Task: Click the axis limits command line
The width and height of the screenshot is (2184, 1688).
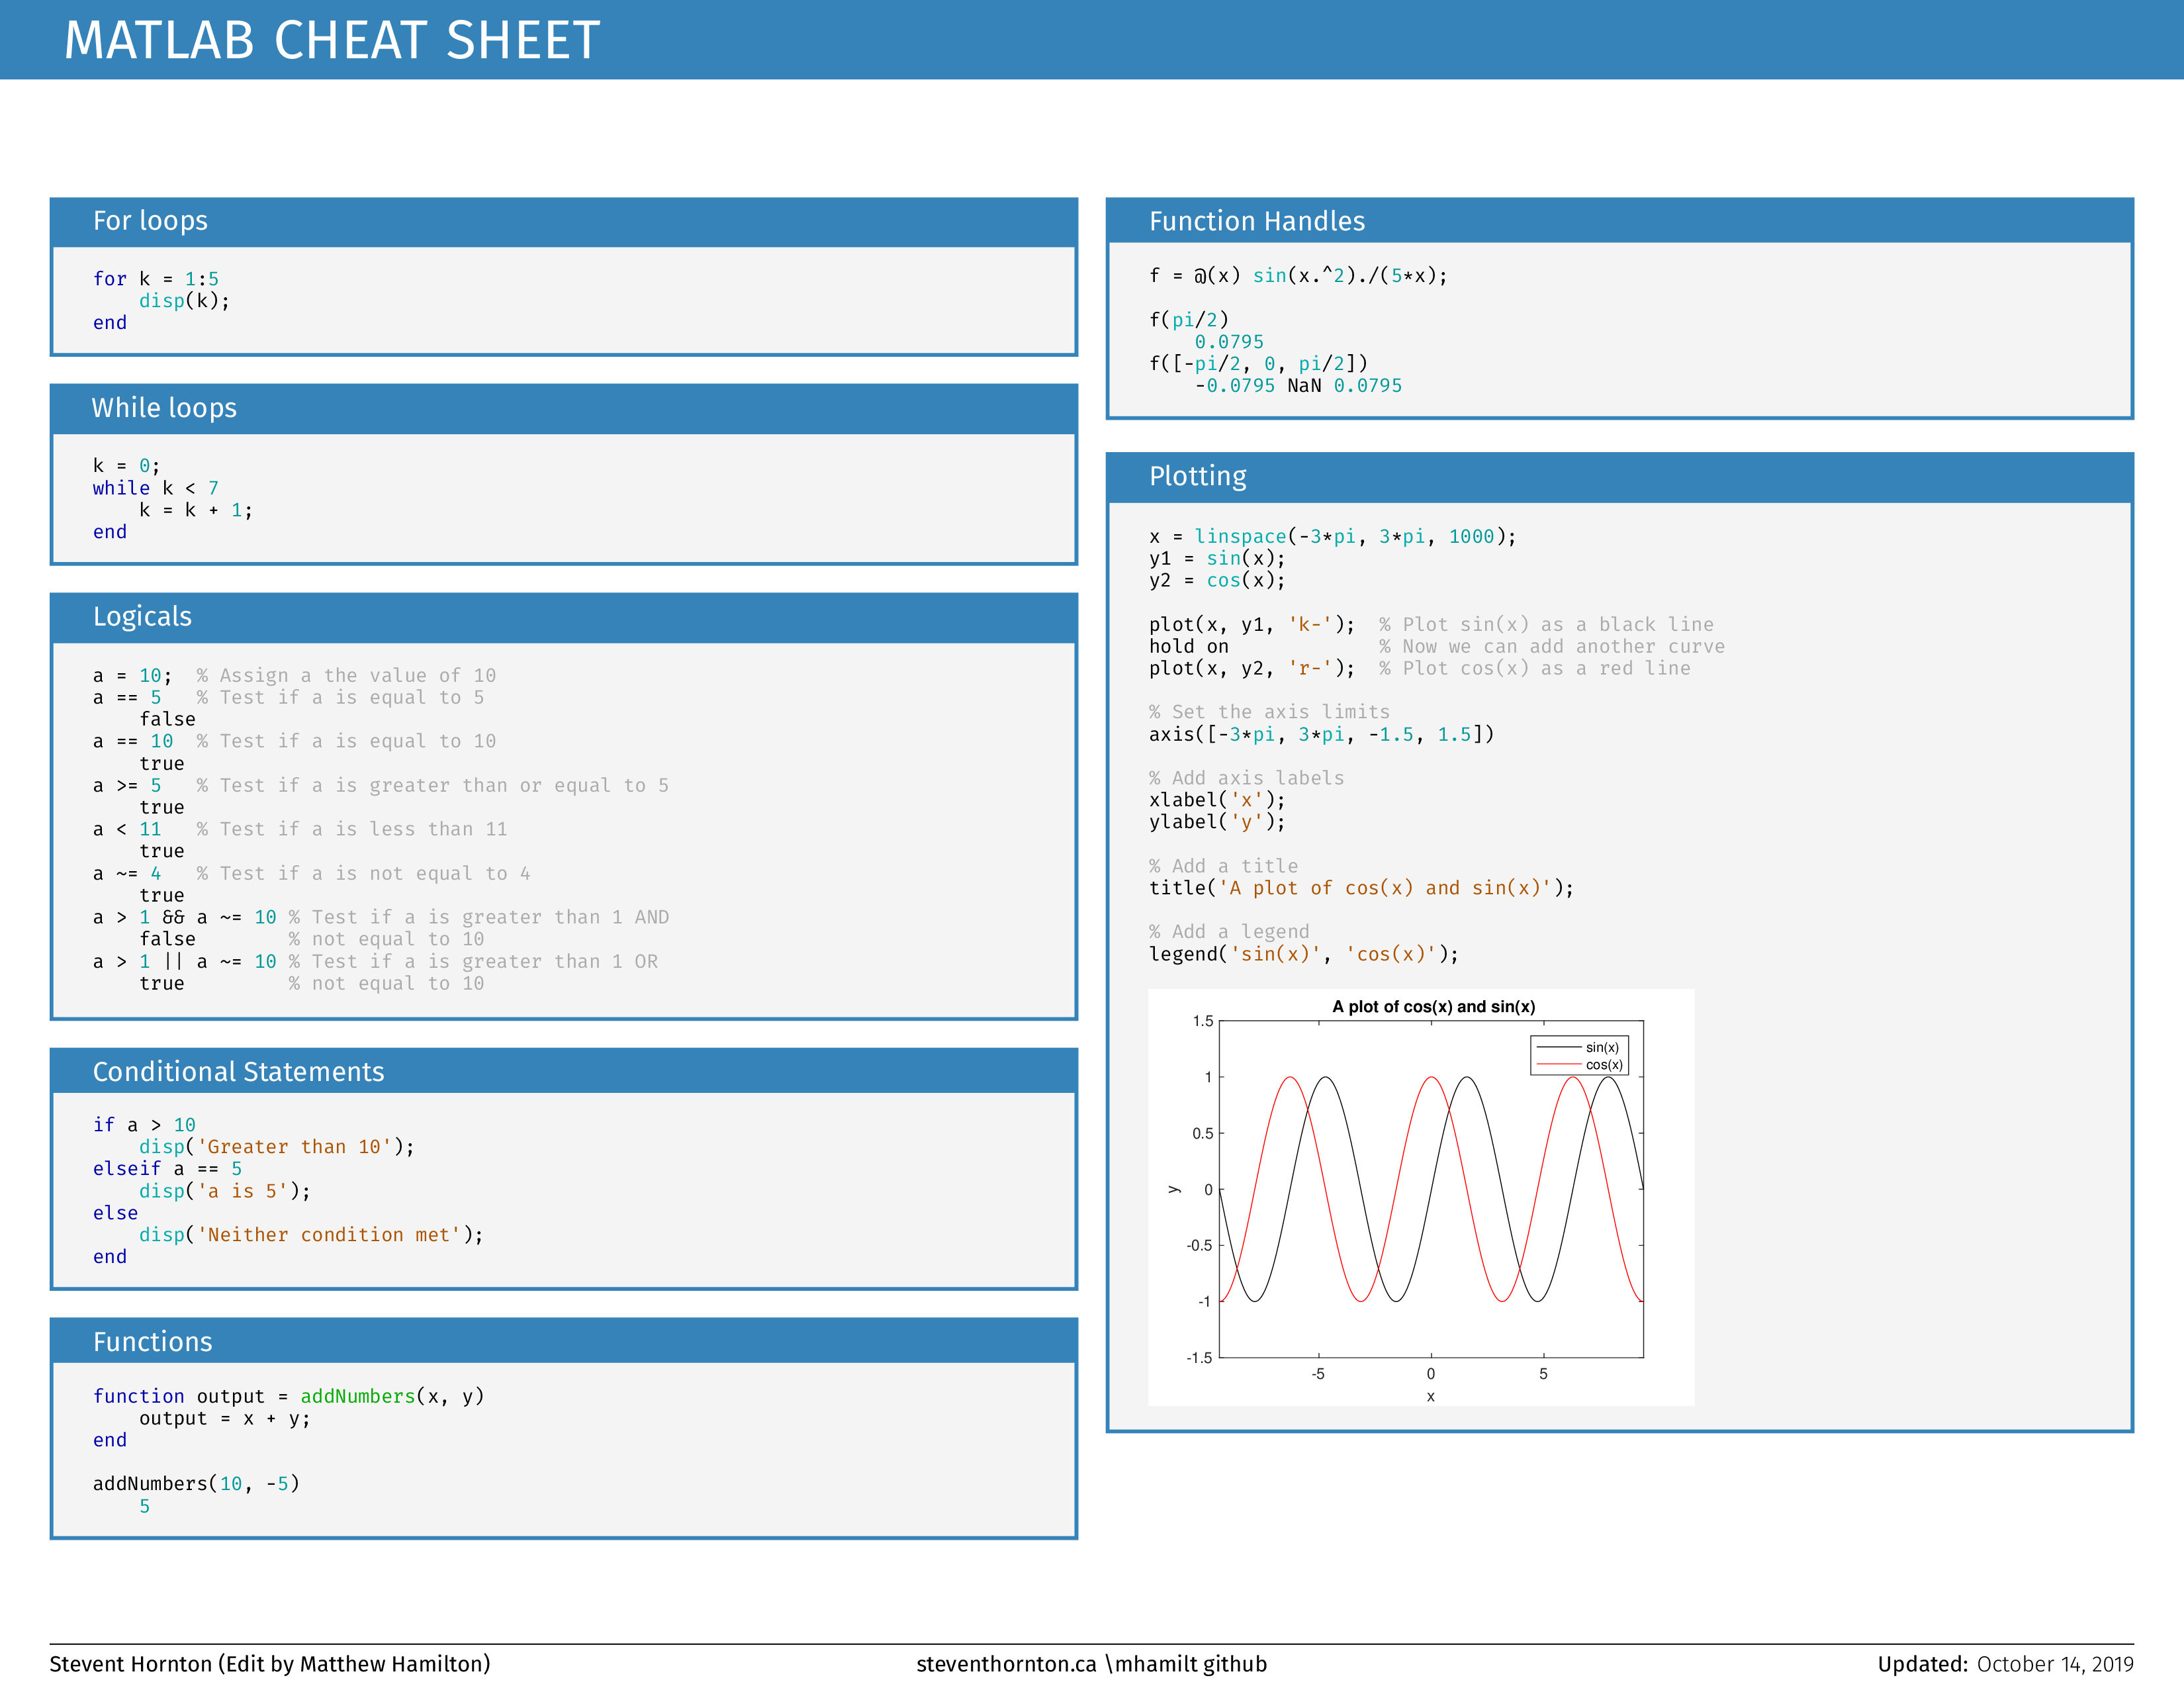Action: point(1322,735)
